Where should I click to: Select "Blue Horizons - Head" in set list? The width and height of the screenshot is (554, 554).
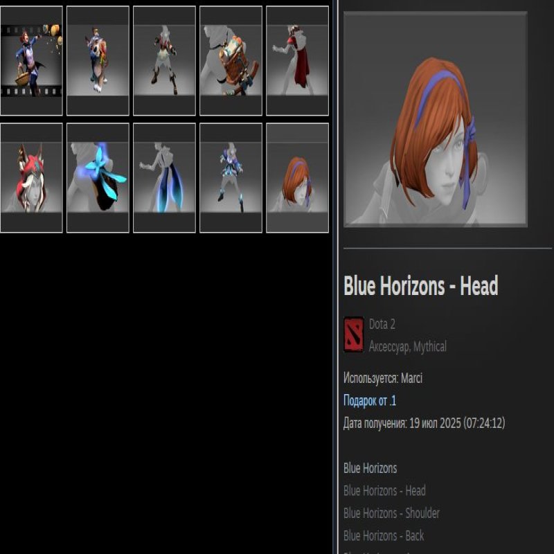click(x=384, y=491)
